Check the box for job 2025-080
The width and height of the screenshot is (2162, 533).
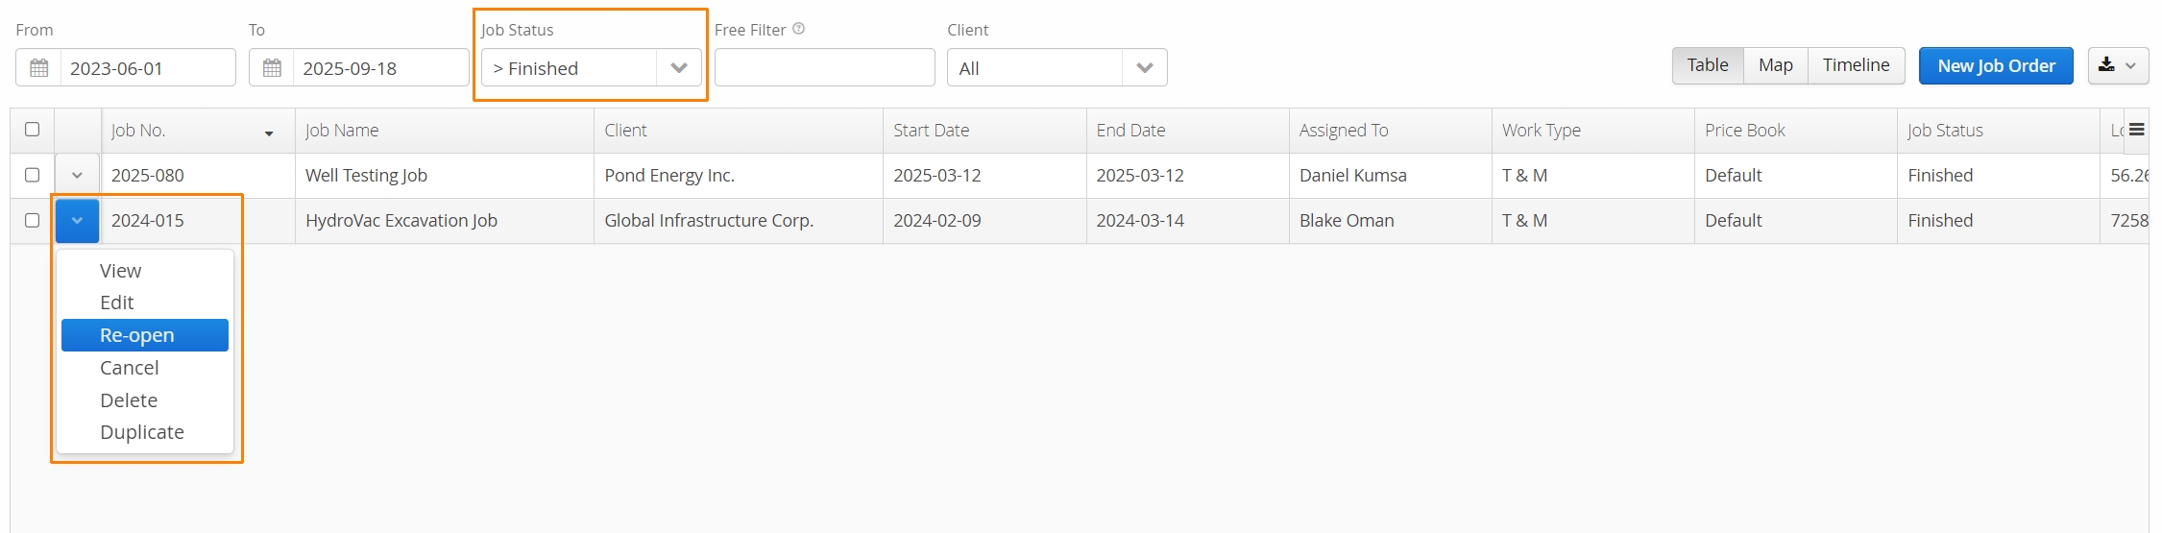tap(32, 175)
